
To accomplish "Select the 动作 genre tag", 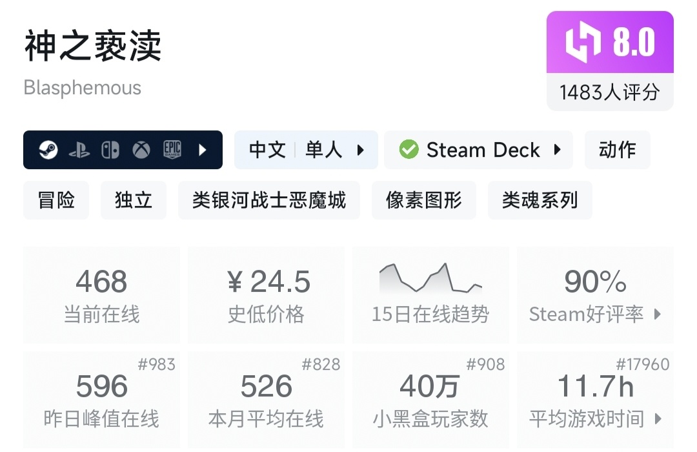I will coord(617,150).
